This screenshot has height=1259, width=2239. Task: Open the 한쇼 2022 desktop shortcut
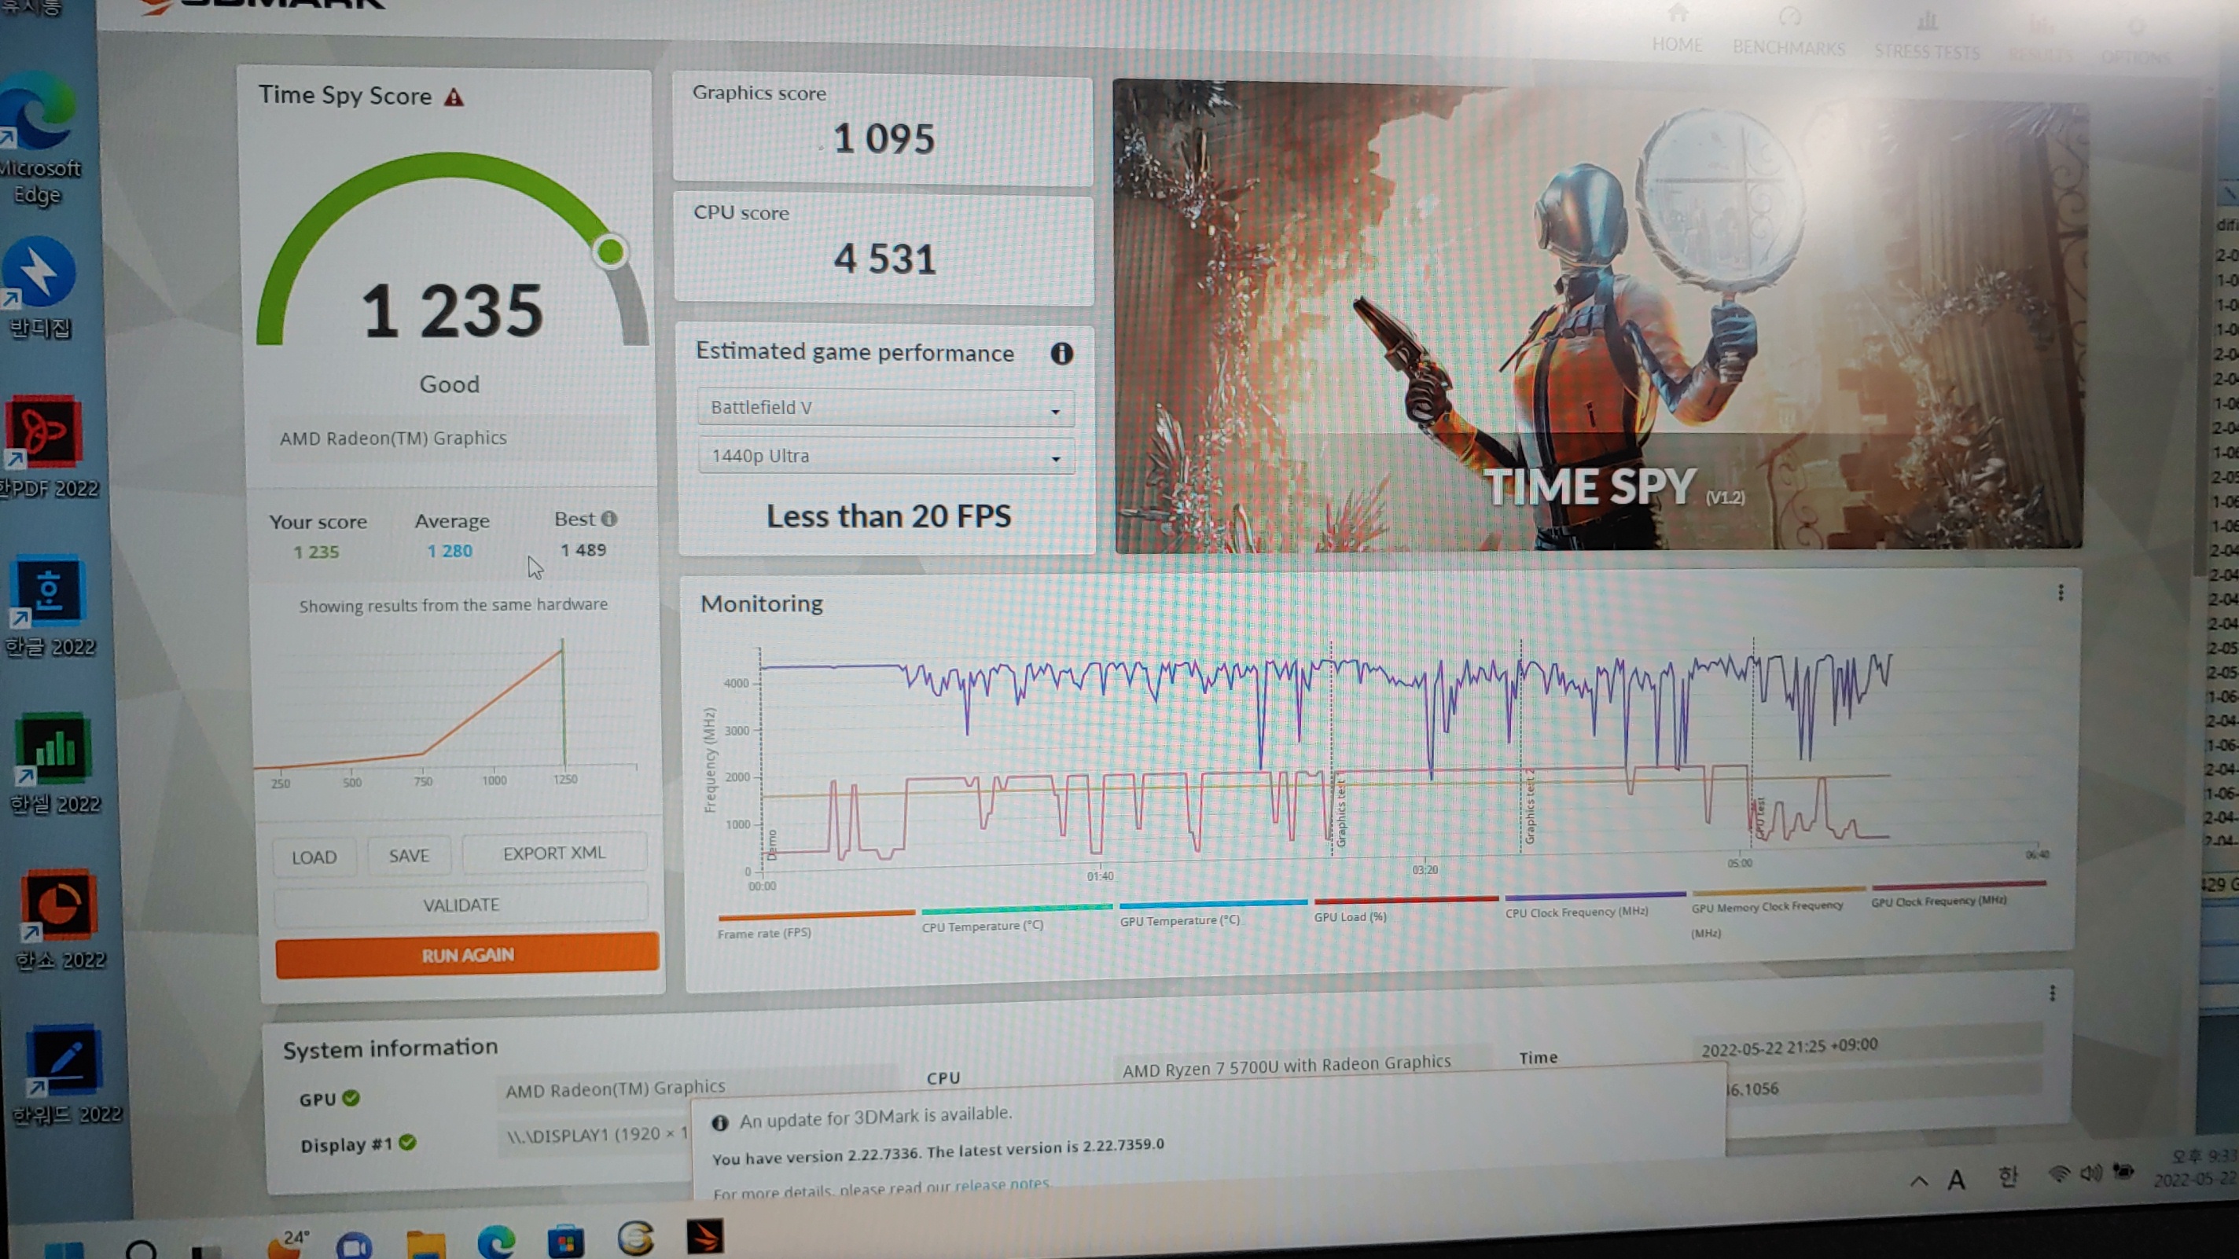click(x=59, y=921)
